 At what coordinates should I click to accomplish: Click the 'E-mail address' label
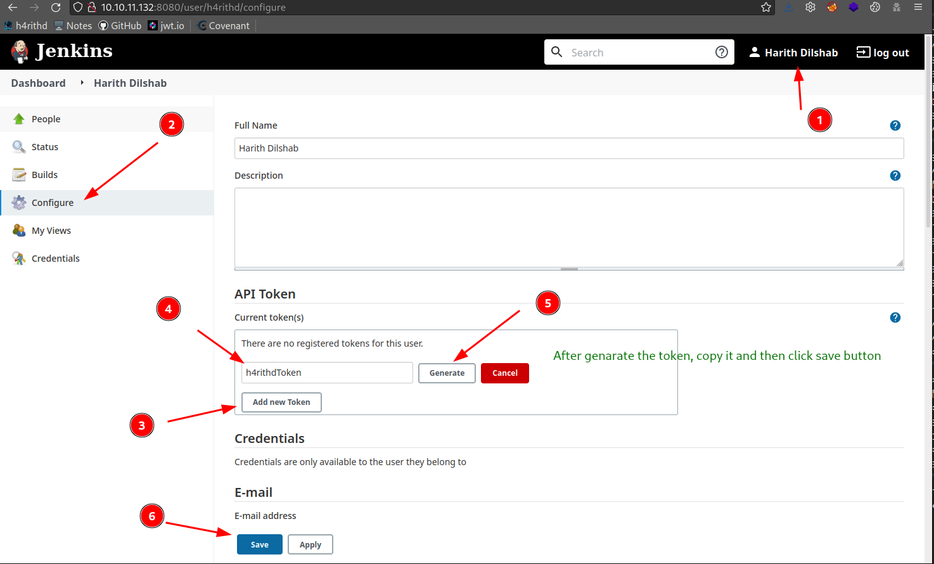(x=265, y=516)
